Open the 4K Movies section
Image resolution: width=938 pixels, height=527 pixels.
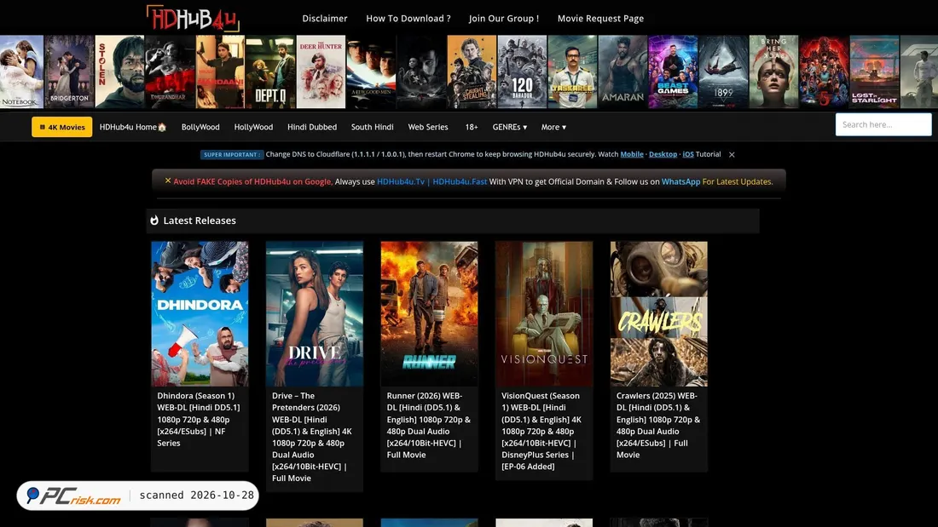[62, 127]
